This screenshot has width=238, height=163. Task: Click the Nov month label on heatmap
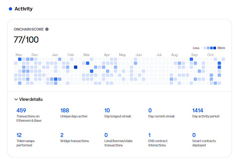click(x=19, y=55)
